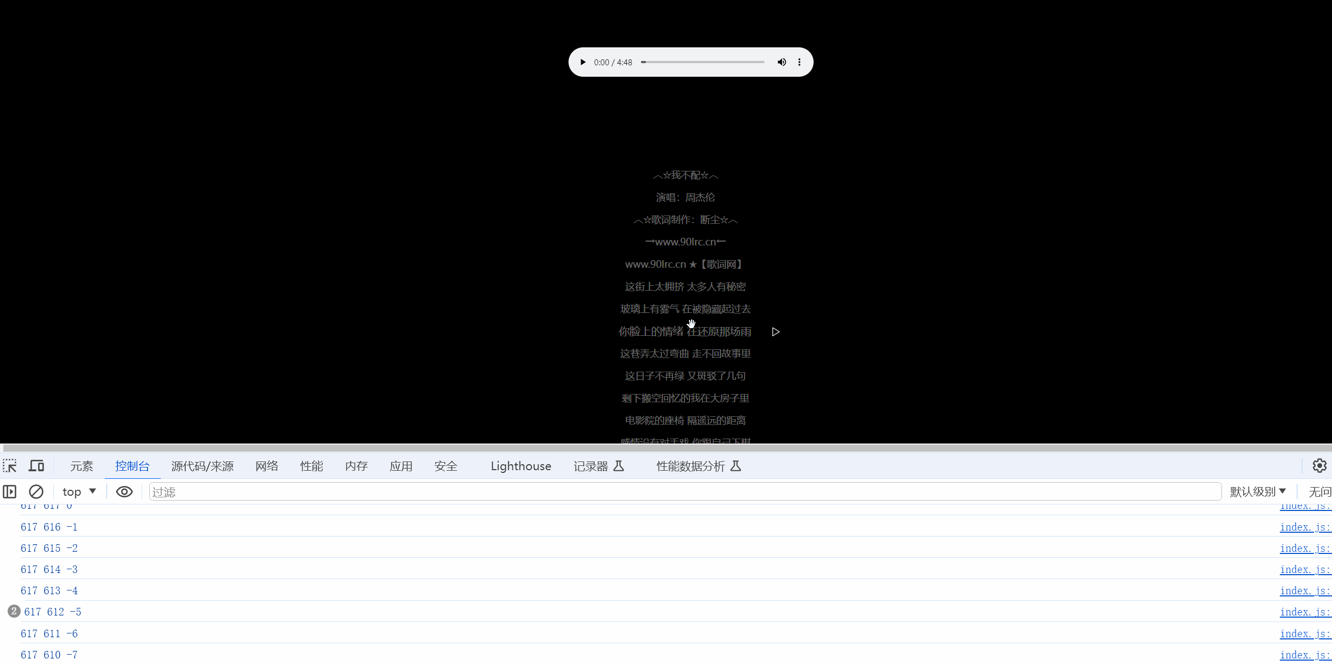Click the →www.90lrc.cn← line

pos(685,242)
